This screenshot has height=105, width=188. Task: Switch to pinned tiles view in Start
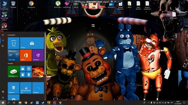(3, 41)
